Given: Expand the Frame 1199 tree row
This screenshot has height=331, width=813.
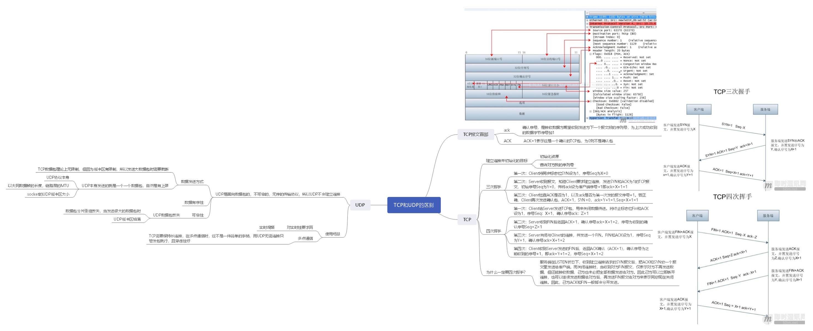Looking at the screenshot, I should [587, 17].
